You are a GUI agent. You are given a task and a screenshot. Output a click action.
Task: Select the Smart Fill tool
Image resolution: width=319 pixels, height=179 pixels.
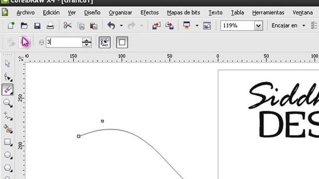[x=8, y=129]
